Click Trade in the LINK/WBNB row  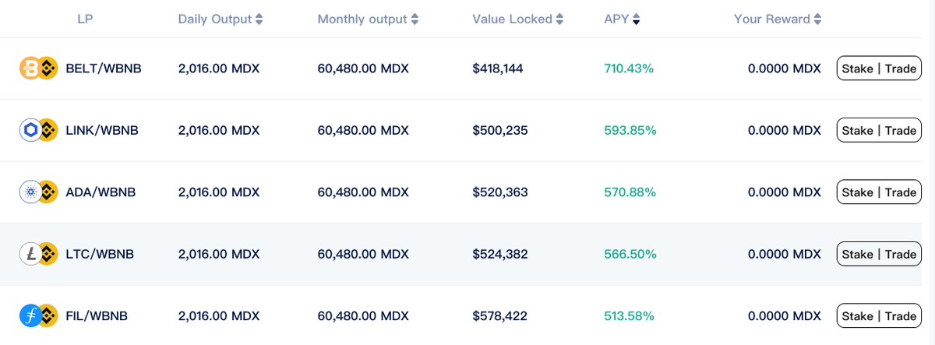tap(901, 130)
